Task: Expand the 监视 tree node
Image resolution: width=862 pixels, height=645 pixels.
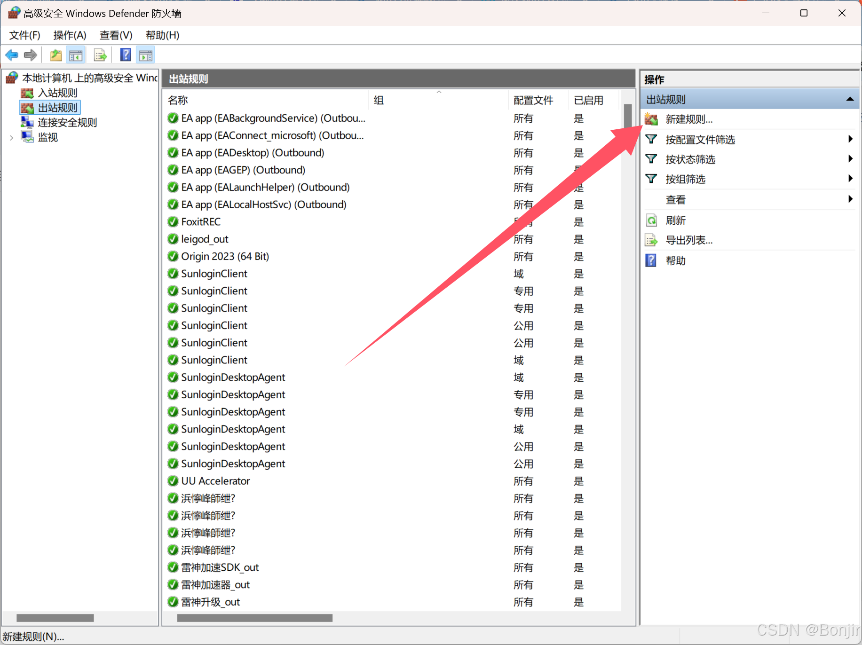Action: (11, 138)
